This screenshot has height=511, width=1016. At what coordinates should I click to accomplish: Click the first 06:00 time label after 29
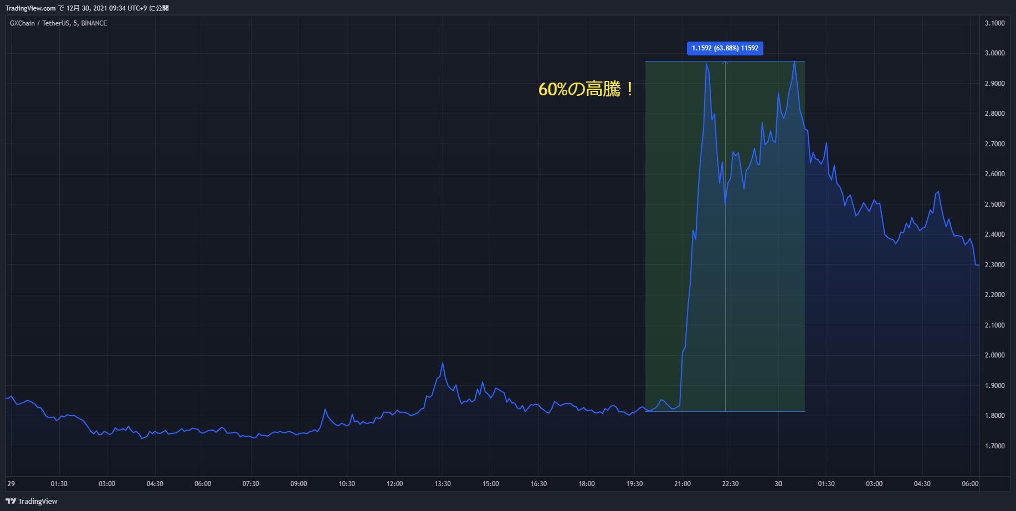click(203, 484)
